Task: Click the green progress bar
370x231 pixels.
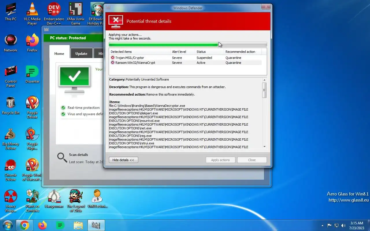Action: [188, 44]
